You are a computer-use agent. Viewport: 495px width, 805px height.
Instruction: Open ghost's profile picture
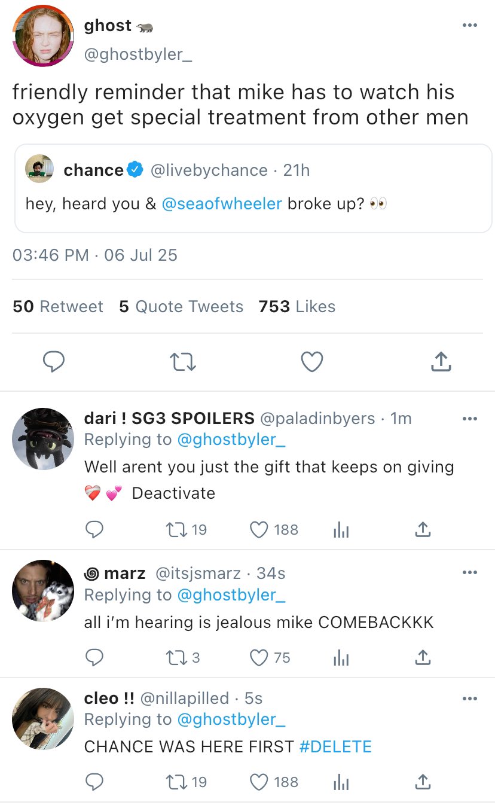43,36
